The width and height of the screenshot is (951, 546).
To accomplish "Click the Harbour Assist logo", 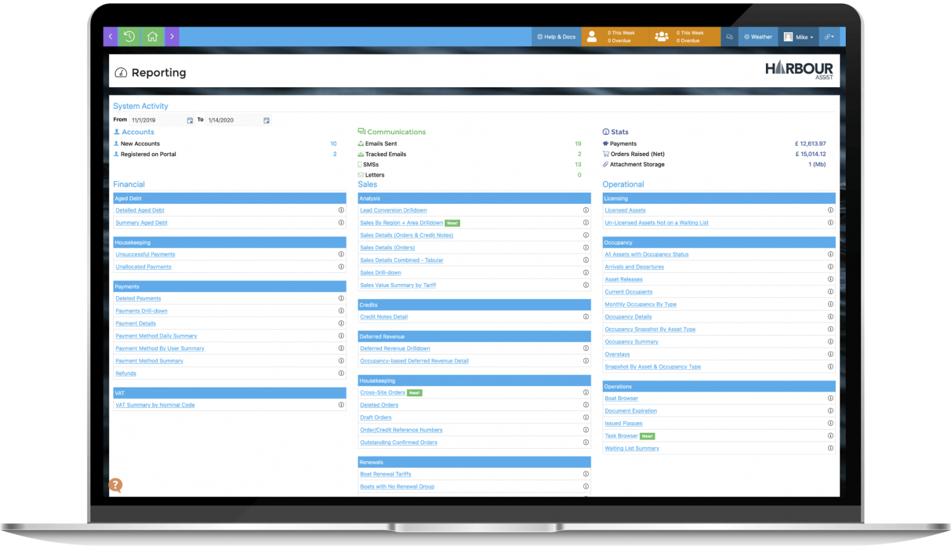I will click(x=799, y=70).
